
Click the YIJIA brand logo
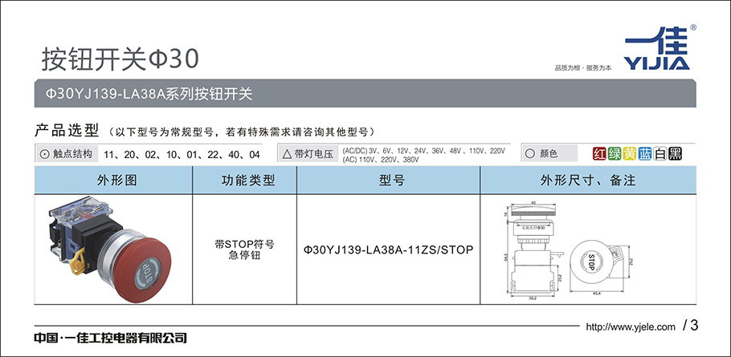pos(656,48)
